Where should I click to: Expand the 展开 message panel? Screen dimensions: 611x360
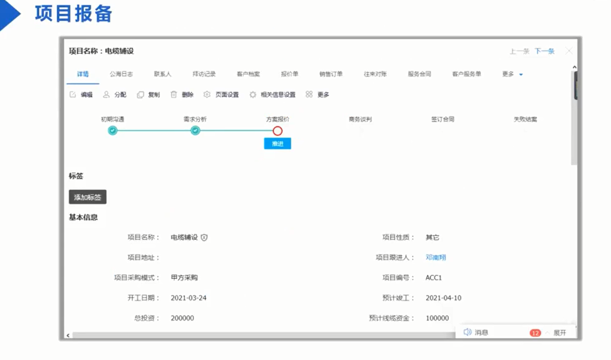[560, 333]
